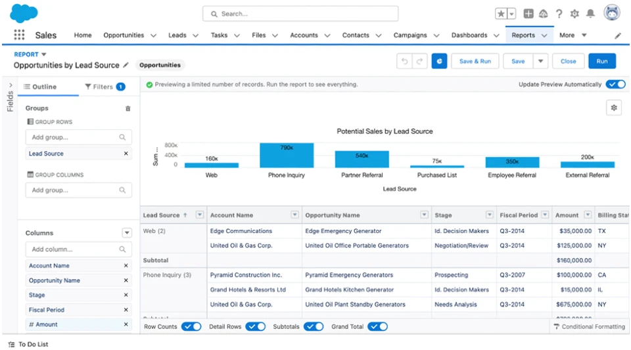
Task: Open the Columns section dropdown menu
Action: [x=127, y=232]
